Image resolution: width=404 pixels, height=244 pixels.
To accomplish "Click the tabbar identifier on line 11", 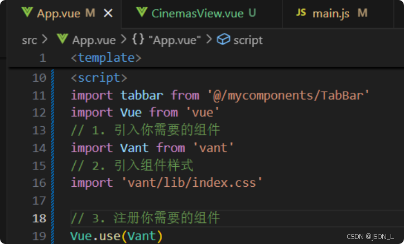I will [x=142, y=96].
